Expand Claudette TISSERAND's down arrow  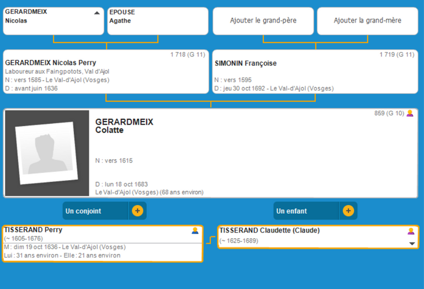click(x=411, y=243)
